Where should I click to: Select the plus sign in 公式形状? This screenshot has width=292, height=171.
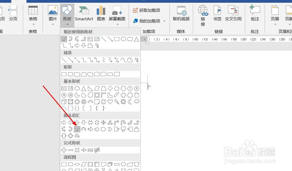click(64, 150)
